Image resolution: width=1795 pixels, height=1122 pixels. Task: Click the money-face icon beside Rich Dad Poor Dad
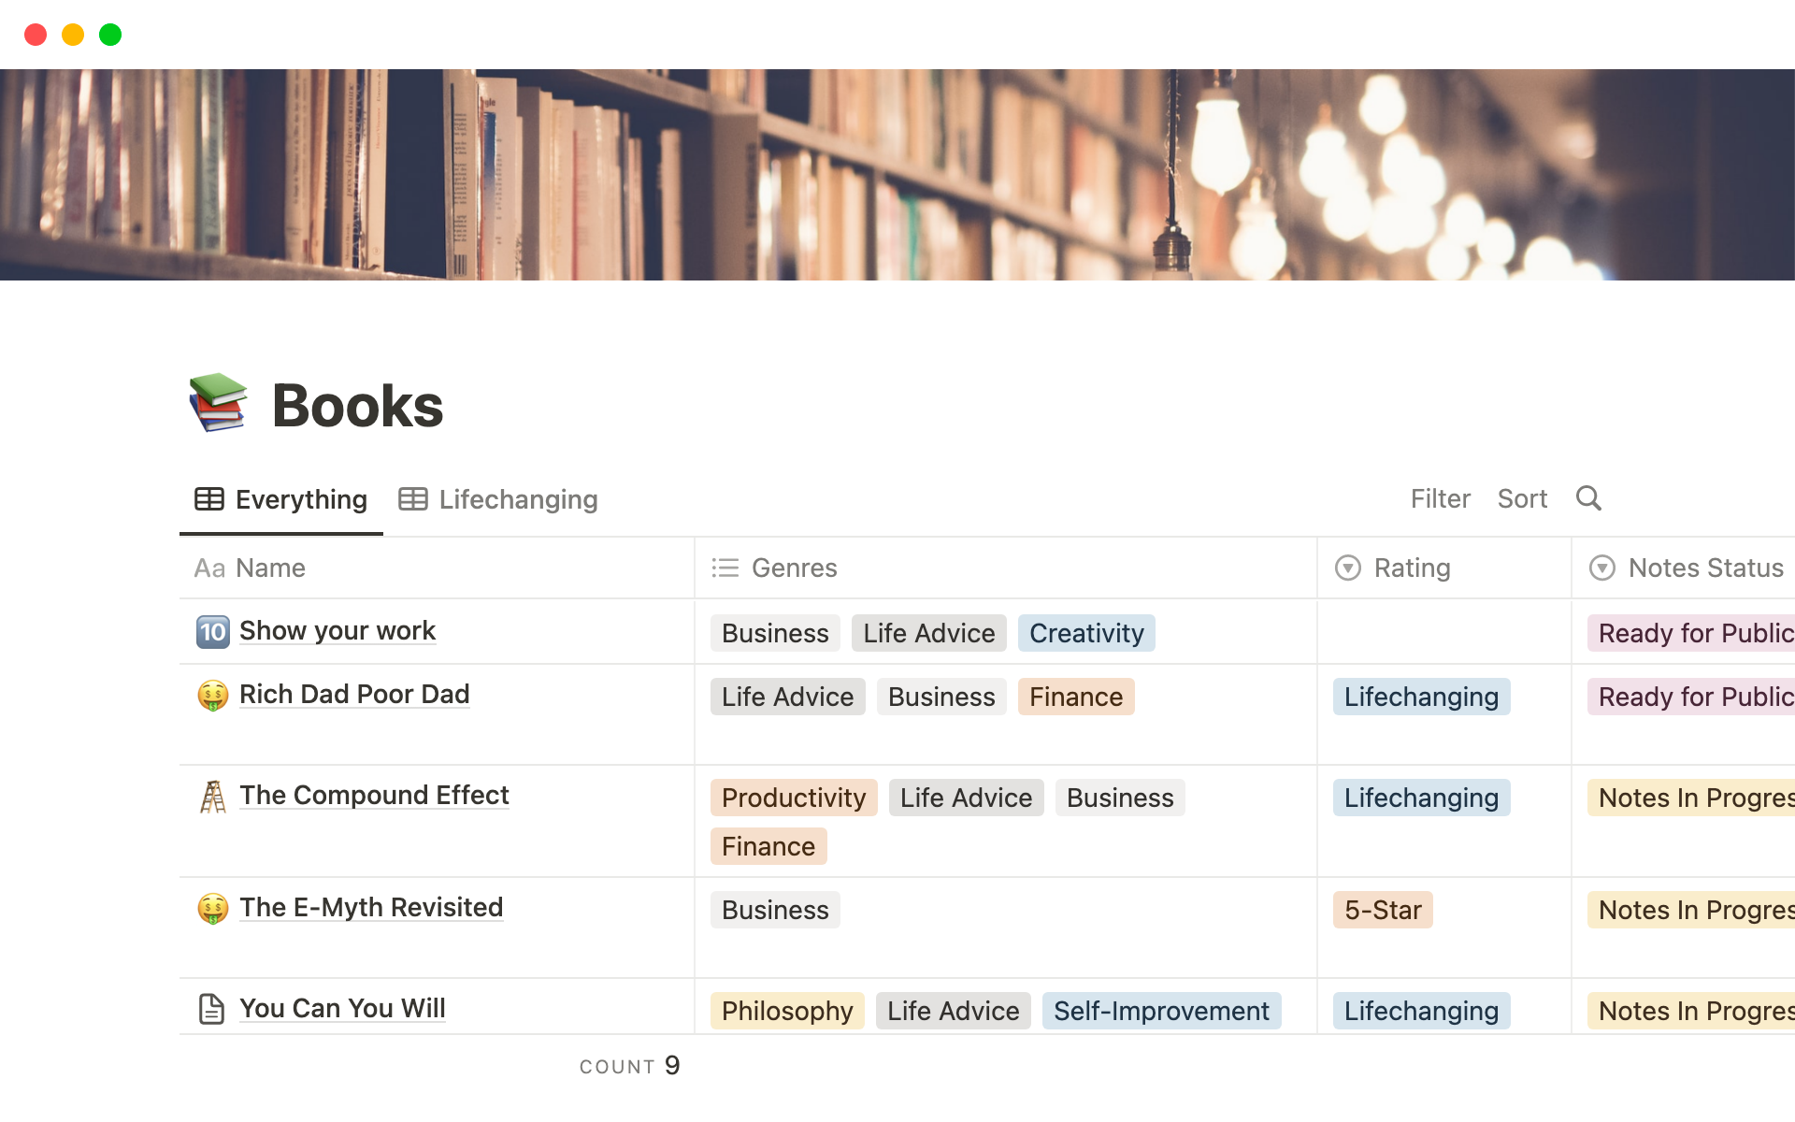coord(212,696)
